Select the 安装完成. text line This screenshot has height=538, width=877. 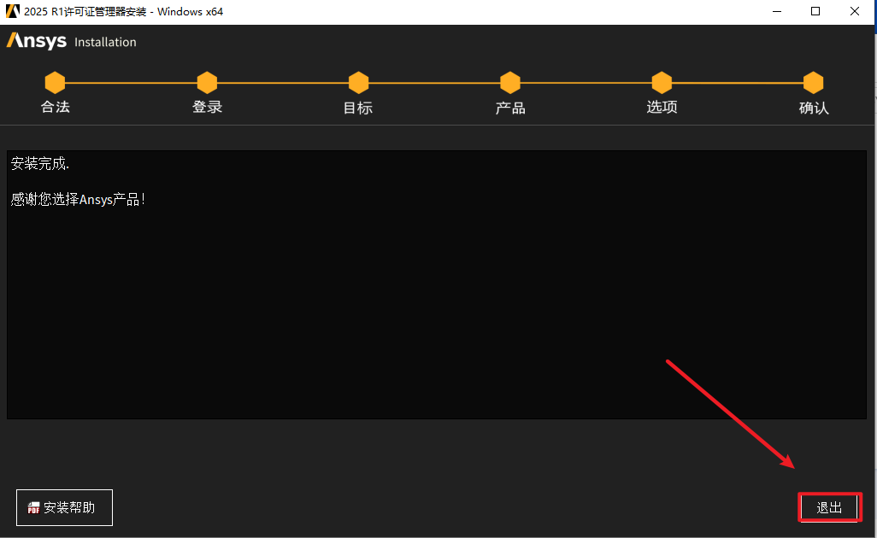pos(40,164)
